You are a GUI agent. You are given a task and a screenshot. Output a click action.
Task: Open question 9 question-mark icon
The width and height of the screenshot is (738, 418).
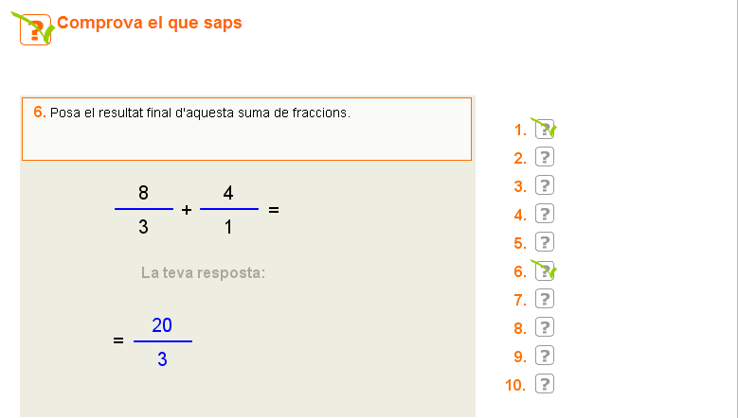tap(545, 357)
